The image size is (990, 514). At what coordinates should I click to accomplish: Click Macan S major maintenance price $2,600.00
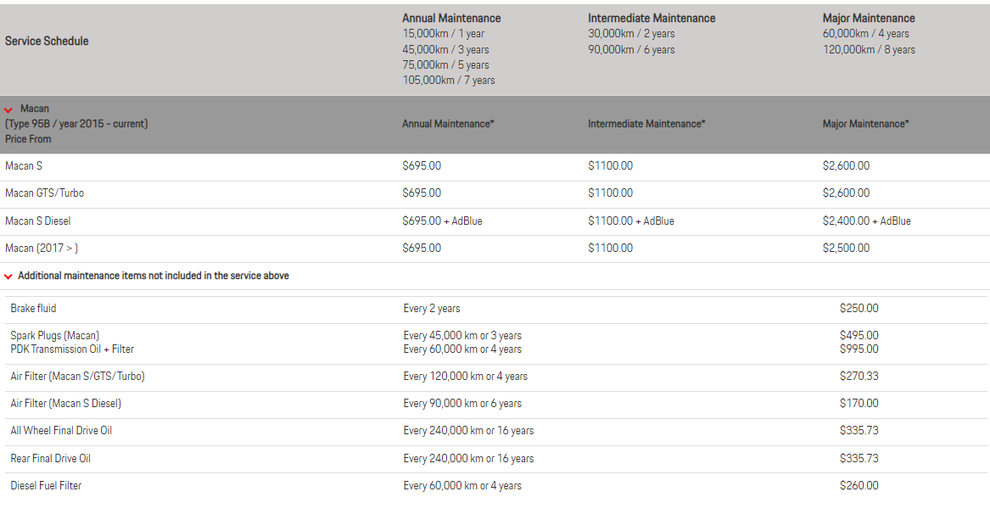click(x=846, y=166)
